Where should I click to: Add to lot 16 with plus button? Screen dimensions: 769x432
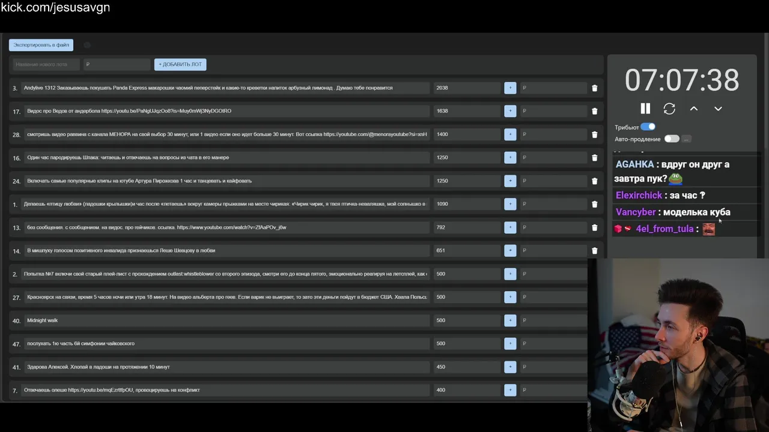pos(510,157)
